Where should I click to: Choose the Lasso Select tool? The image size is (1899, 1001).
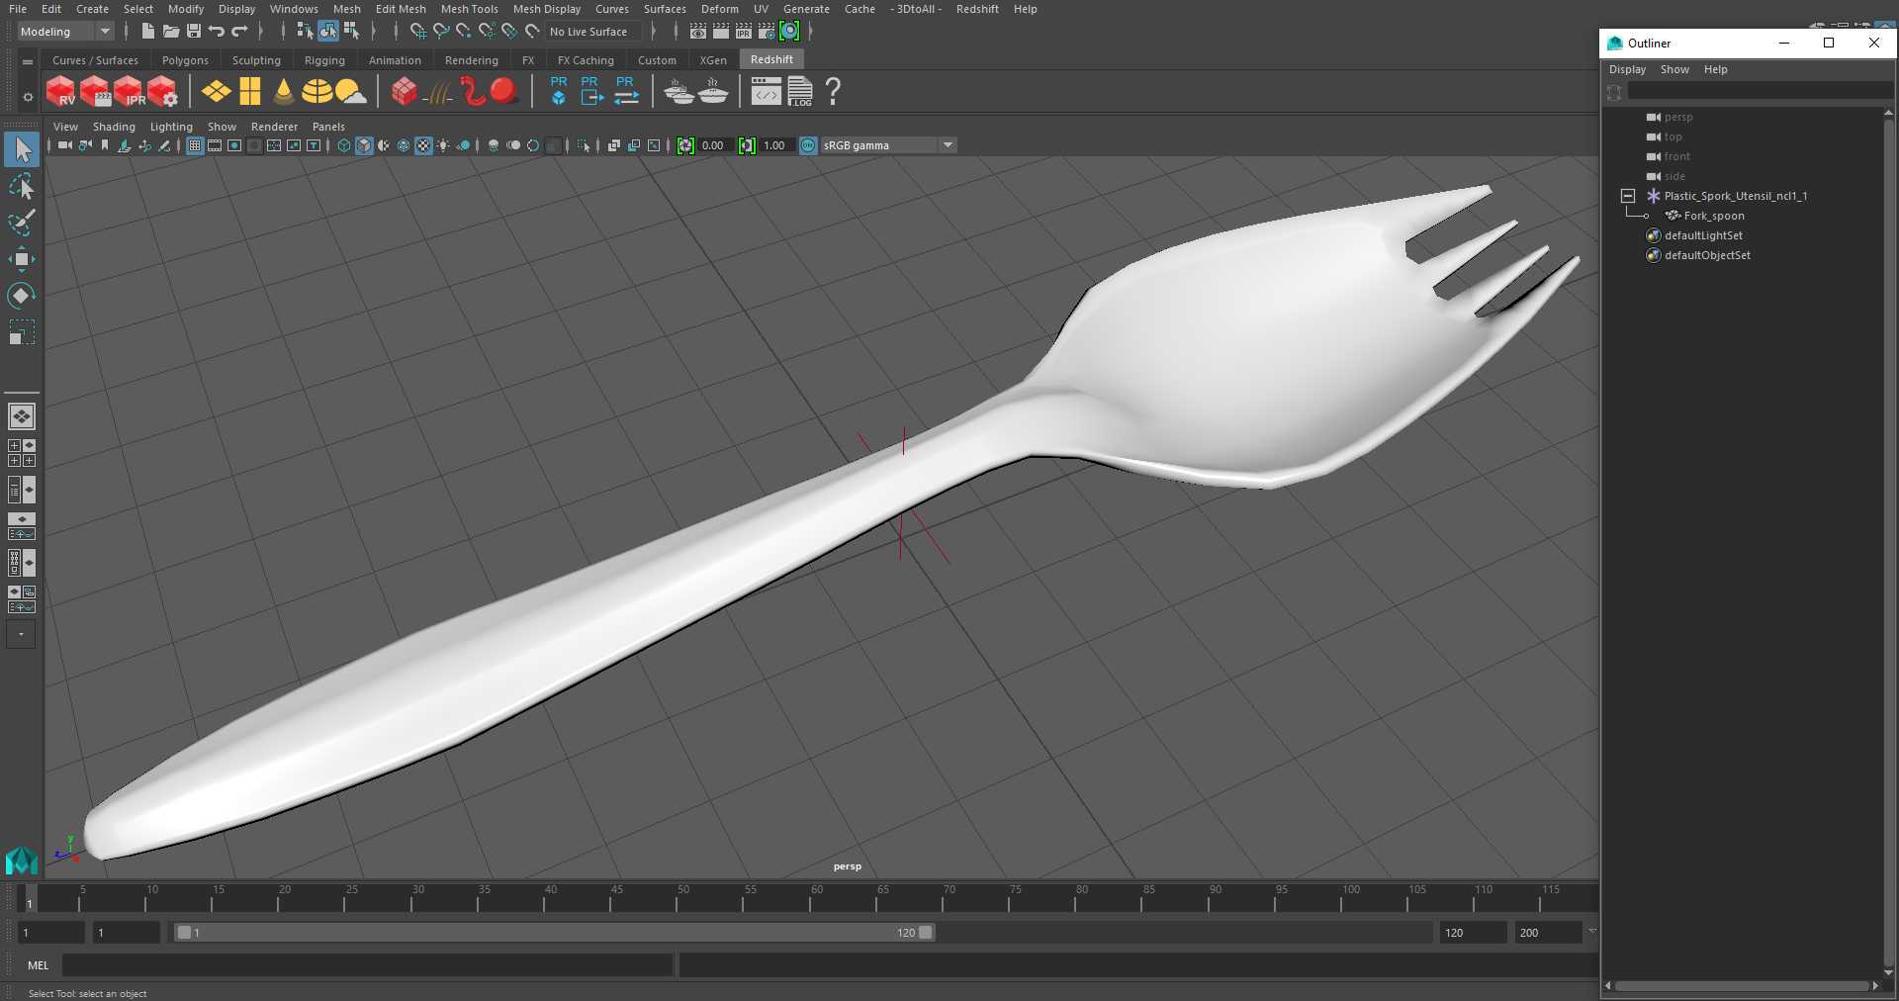pyautogui.click(x=22, y=186)
